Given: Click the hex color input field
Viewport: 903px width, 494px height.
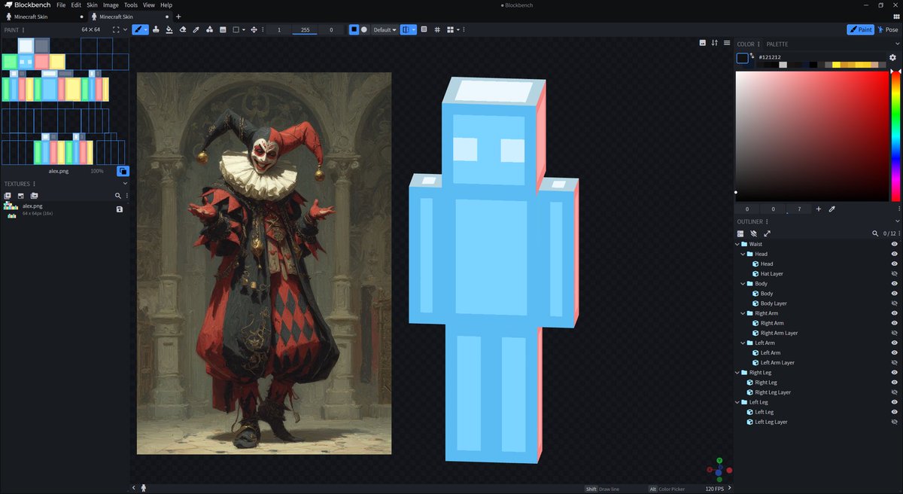Looking at the screenshot, I should pos(820,57).
